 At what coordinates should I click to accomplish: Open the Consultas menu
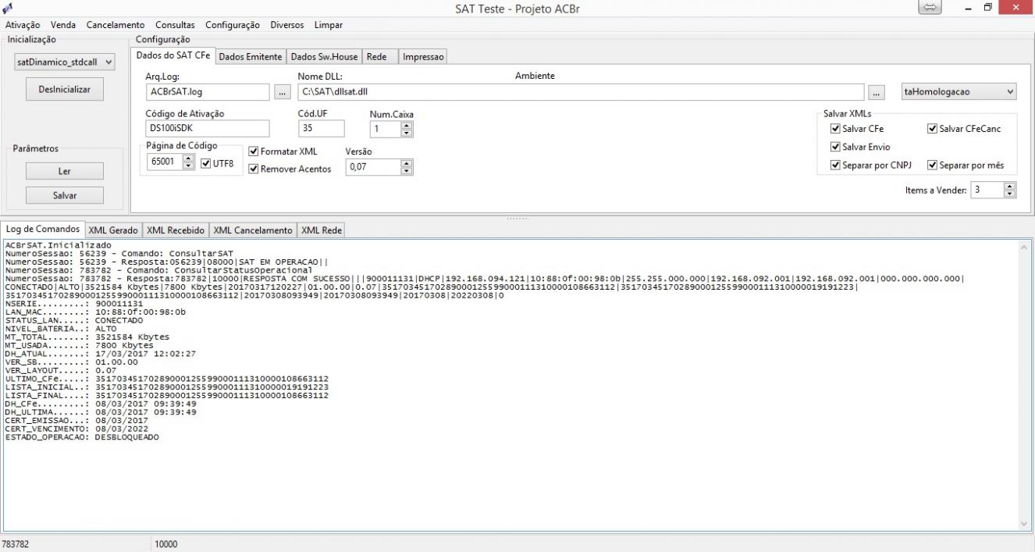[x=175, y=25]
